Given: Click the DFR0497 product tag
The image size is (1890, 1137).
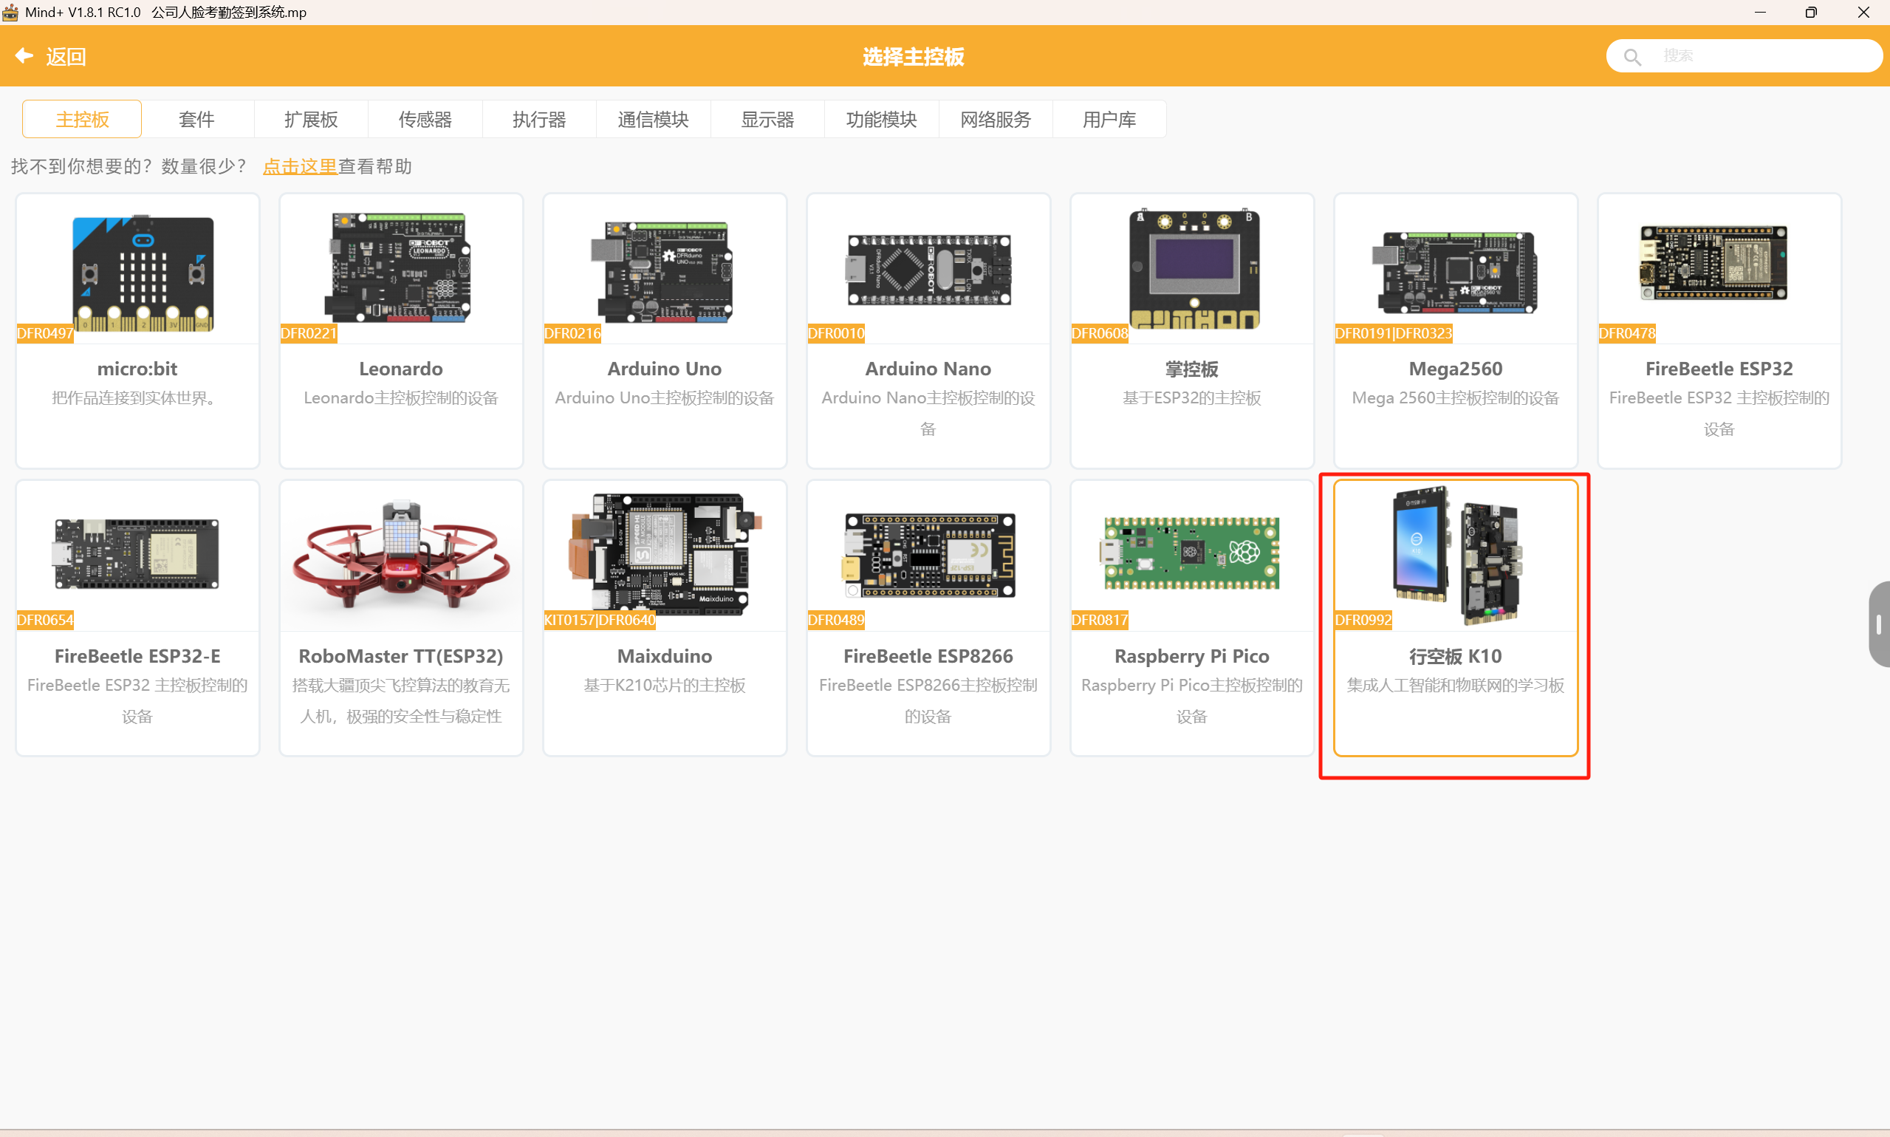Looking at the screenshot, I should (45, 333).
